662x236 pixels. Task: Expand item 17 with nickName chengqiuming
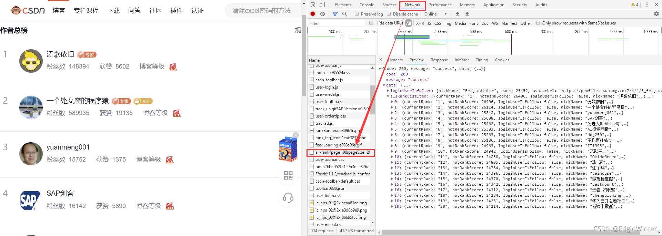392,195
